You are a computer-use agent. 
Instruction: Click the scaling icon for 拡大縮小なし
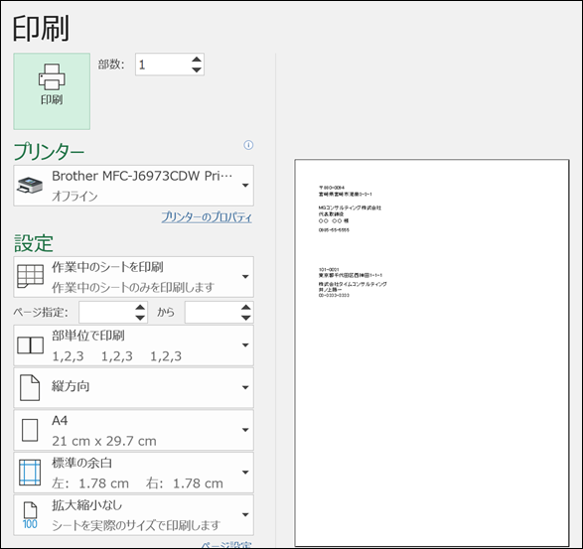click(30, 515)
